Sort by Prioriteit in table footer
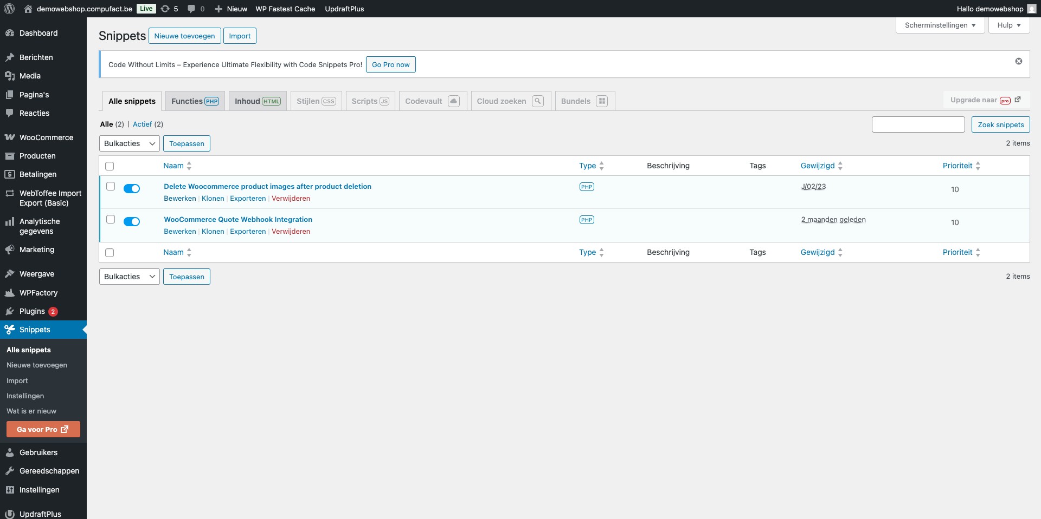Screen dimensions: 1041x519 pos(961,252)
